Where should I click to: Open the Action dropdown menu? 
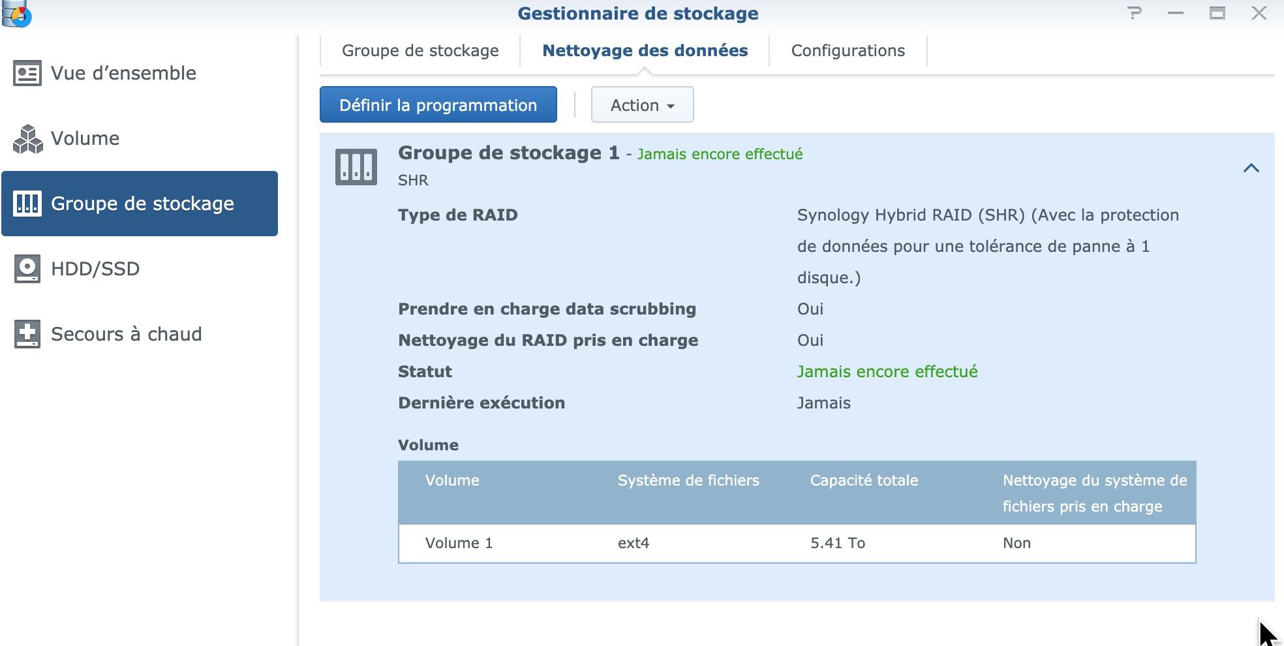(x=642, y=105)
